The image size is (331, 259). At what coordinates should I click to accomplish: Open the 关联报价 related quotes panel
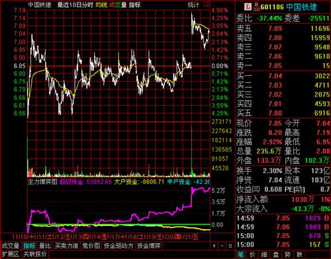coord(35,254)
